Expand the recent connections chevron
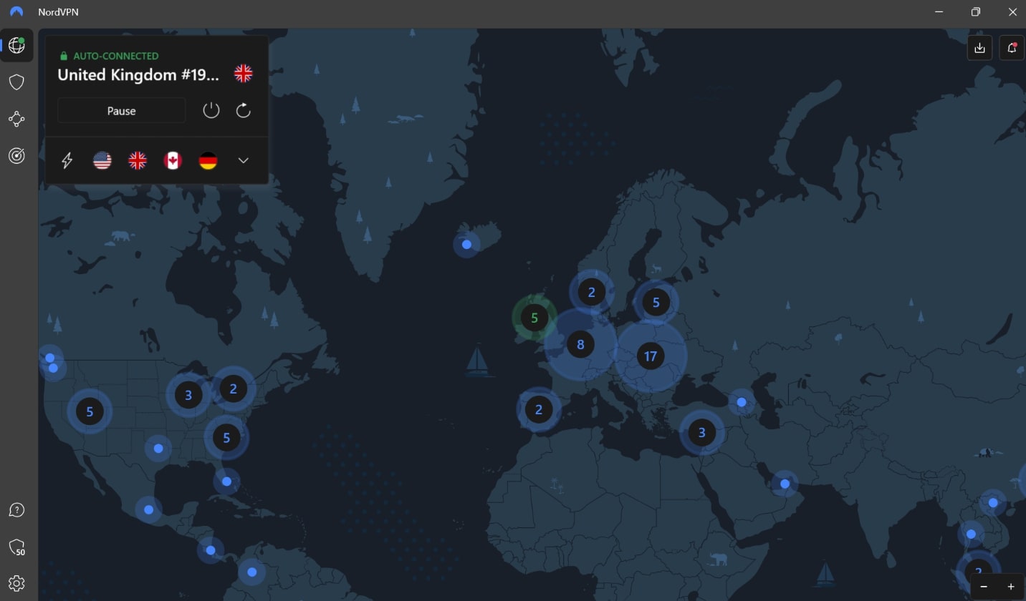The width and height of the screenshot is (1026, 601). [x=244, y=160]
